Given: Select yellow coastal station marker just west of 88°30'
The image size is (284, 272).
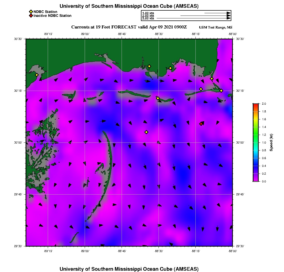Looking at the screenshot, I should tap(149, 66).
